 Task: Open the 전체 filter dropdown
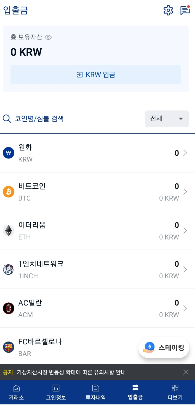click(x=167, y=119)
